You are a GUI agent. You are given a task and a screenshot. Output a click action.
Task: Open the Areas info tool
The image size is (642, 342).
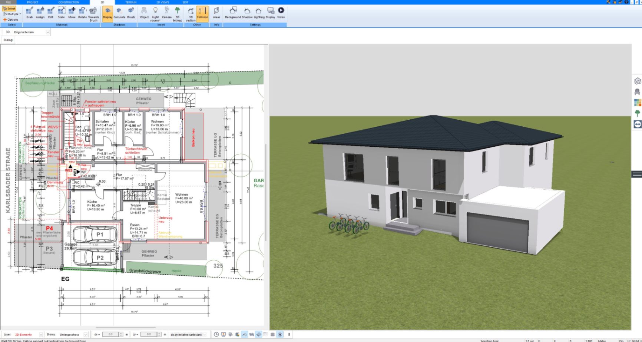click(216, 13)
